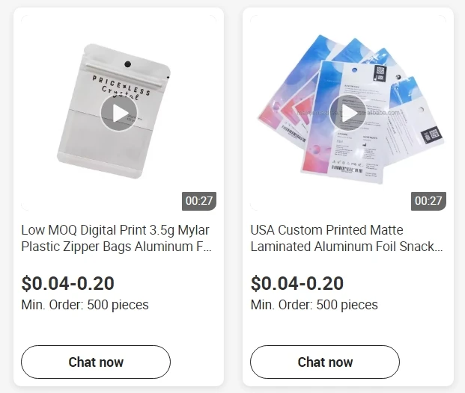Screen dimensions: 465x393
Task: Click the 00:27 duration badge on Mylar bag video
Action: [x=199, y=200]
